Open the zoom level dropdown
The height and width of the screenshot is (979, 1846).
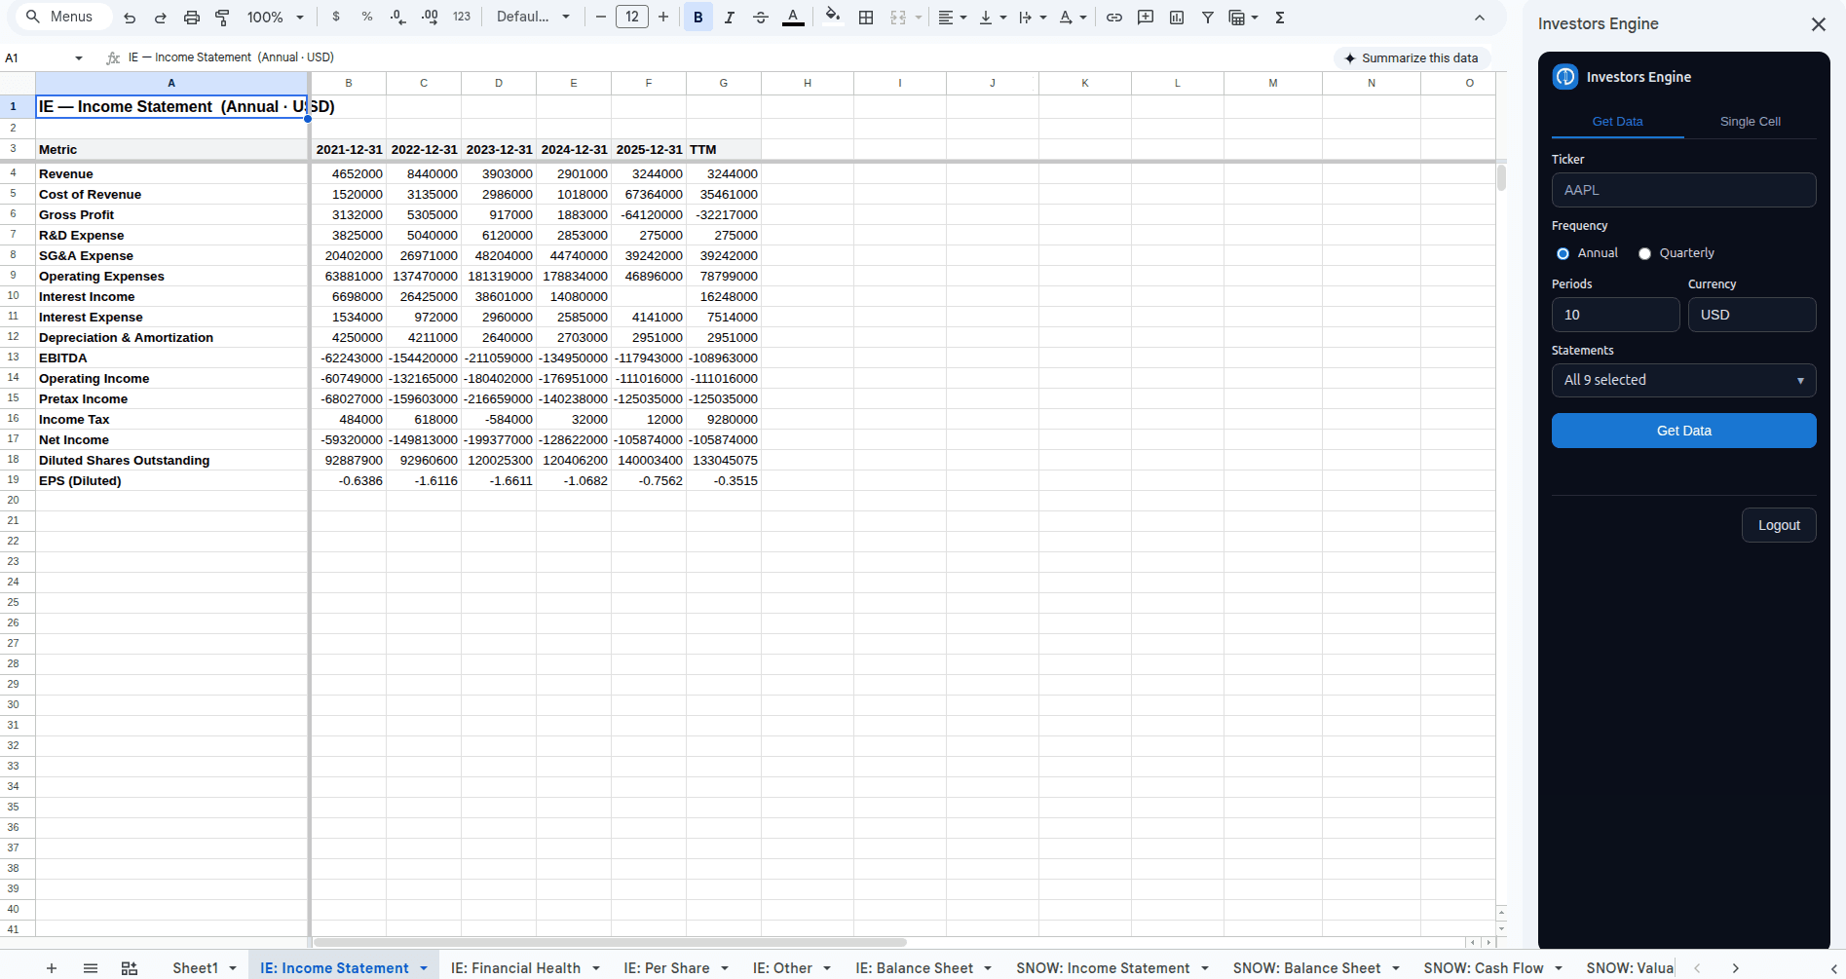(x=276, y=17)
